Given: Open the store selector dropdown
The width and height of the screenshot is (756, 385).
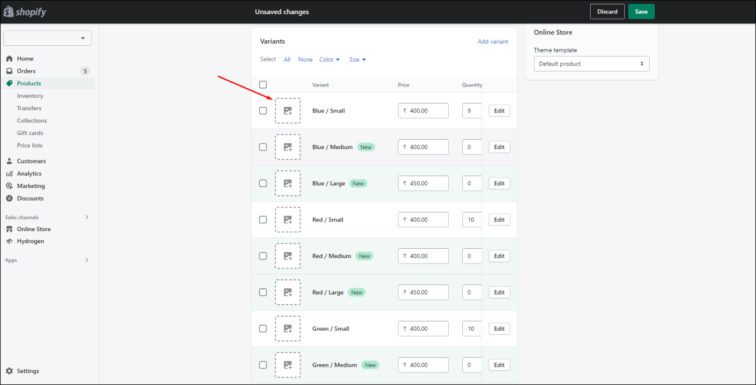Looking at the screenshot, I should (x=48, y=38).
